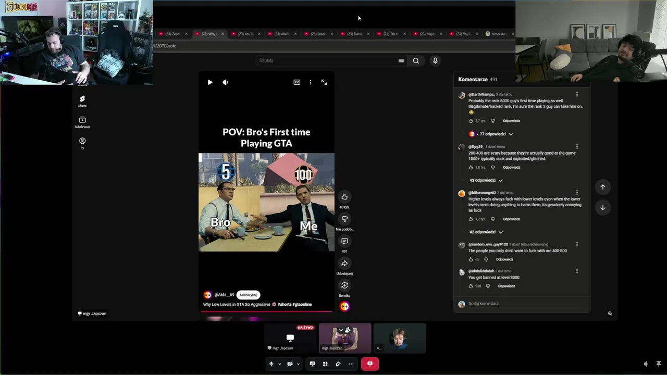Open options menu for @abdulidabdab comment
Viewport: 667px width, 375px height.
[577, 271]
